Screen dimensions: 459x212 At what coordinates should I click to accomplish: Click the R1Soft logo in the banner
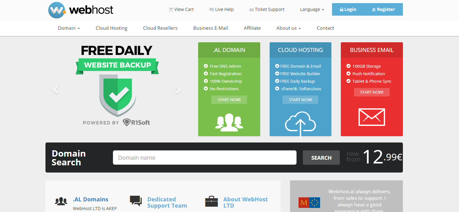136,122
